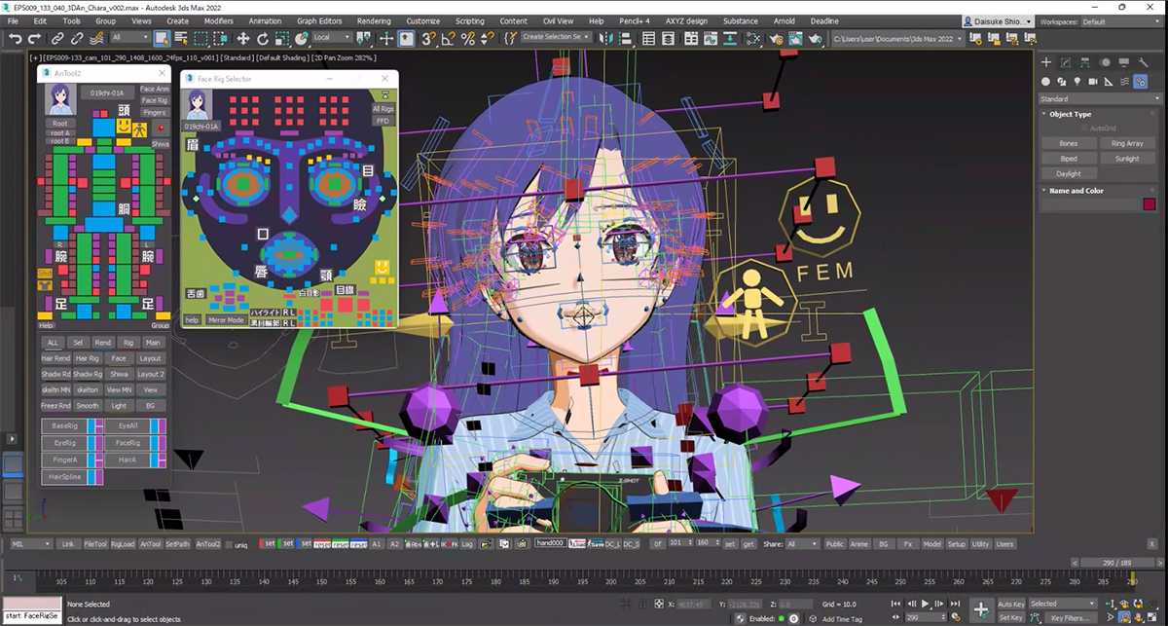1168x626 pixels.
Task: Open the Systems category in the Create panel
Action: point(1141,82)
